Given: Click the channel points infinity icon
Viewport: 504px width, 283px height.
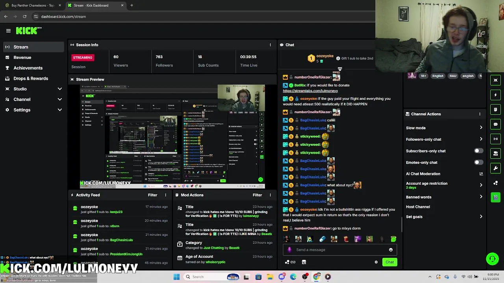Looking at the screenshot, I should [290, 262].
